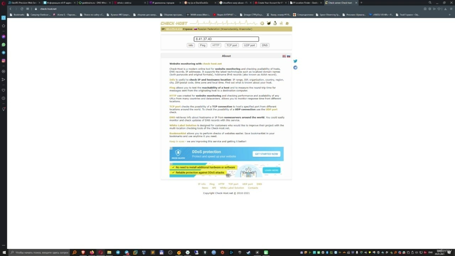Open the Windows Start button
Image resolution: width=455 pixels, height=256 pixels.
coord(4,252)
